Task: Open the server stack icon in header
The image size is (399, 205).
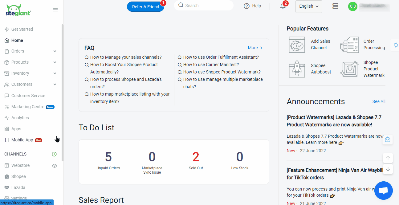Action: [336, 6]
